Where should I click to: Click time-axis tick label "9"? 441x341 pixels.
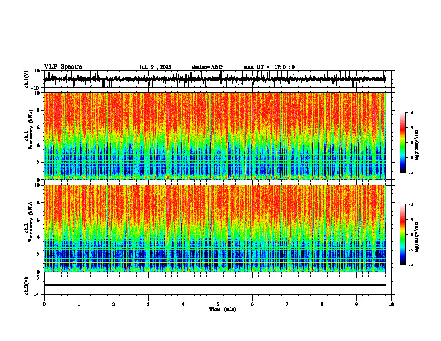coord(356,304)
